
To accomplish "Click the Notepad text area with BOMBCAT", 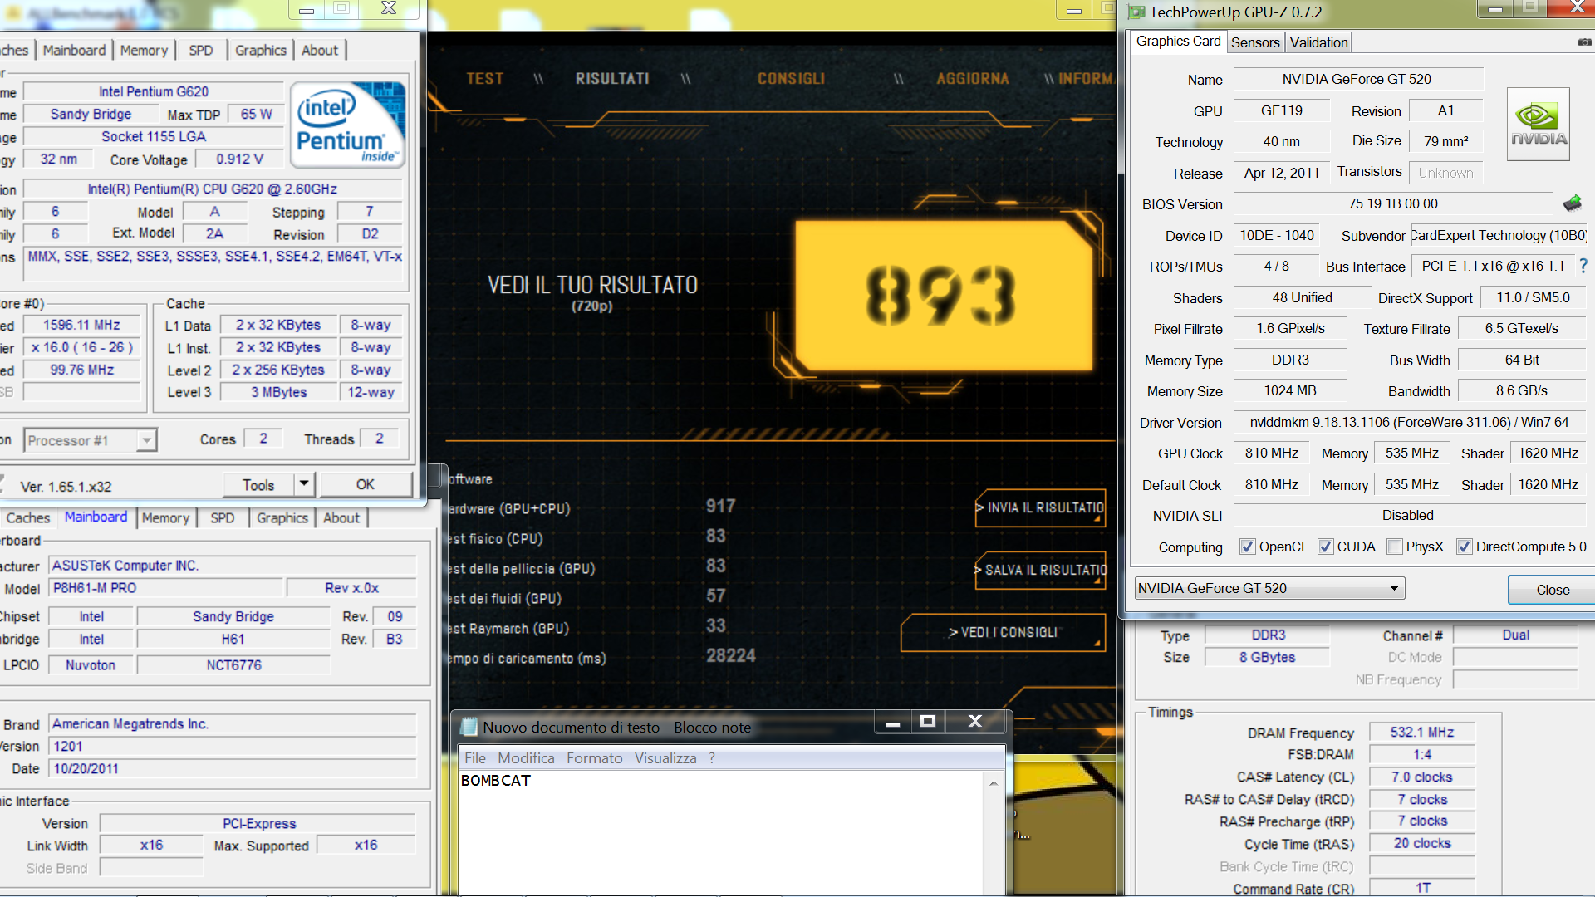I will (721, 832).
